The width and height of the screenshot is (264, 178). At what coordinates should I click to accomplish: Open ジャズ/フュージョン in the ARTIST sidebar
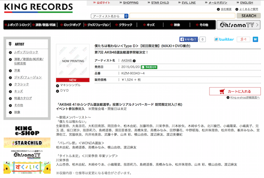28,77
